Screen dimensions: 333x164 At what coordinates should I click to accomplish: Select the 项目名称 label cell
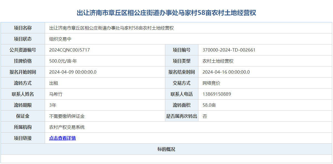pyautogui.click(x=23, y=28)
